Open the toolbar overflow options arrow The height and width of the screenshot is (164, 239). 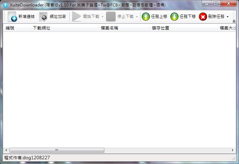point(234,21)
